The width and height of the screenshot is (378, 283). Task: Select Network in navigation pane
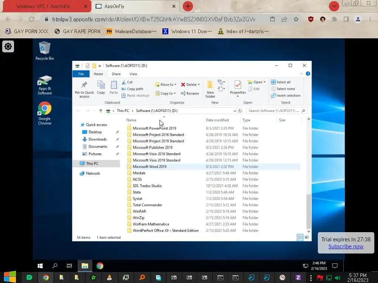click(x=93, y=173)
